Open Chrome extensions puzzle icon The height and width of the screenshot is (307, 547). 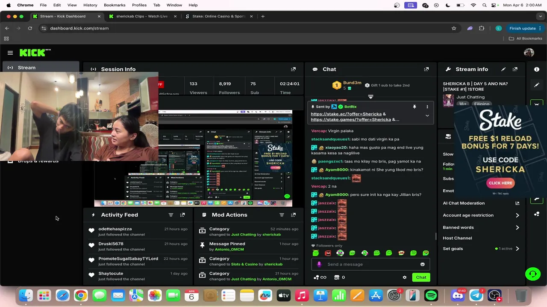pyautogui.click(x=482, y=28)
